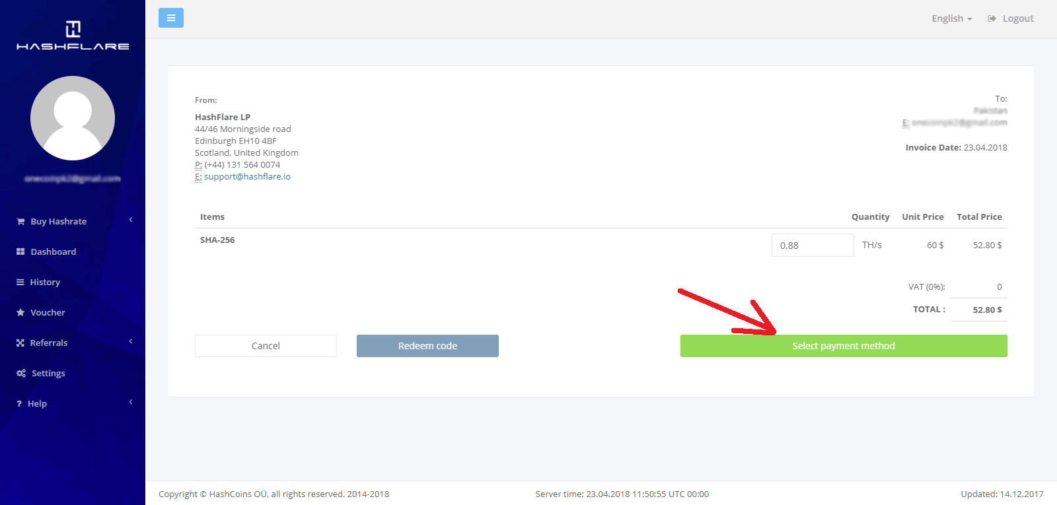Click the phone number (+44) 131 564 0074
Viewport: 1057px width, 505px height.
coord(242,165)
